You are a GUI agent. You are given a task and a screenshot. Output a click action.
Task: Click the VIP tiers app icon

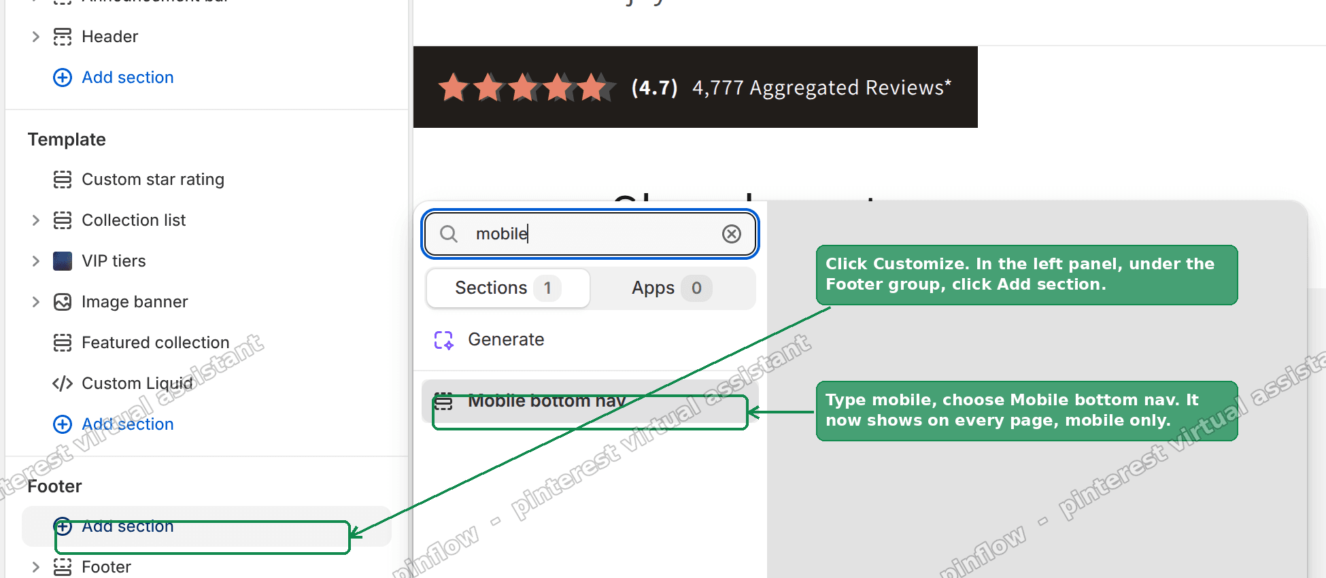pos(63,261)
